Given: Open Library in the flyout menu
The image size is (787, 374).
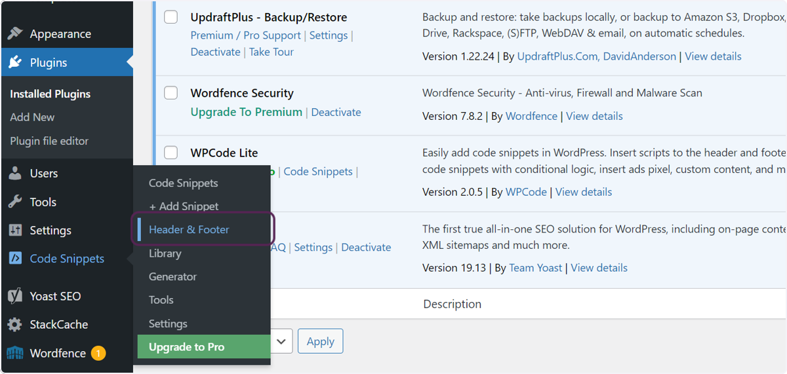Looking at the screenshot, I should (x=165, y=253).
